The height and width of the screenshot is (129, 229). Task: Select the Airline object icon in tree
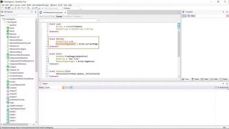pos(8,28)
